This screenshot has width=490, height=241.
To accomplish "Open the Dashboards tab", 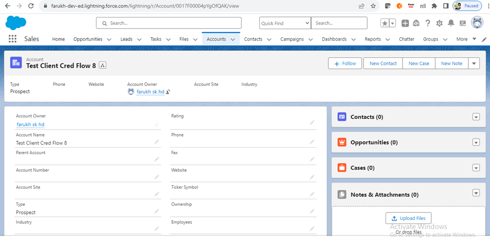I will pyautogui.click(x=334, y=39).
